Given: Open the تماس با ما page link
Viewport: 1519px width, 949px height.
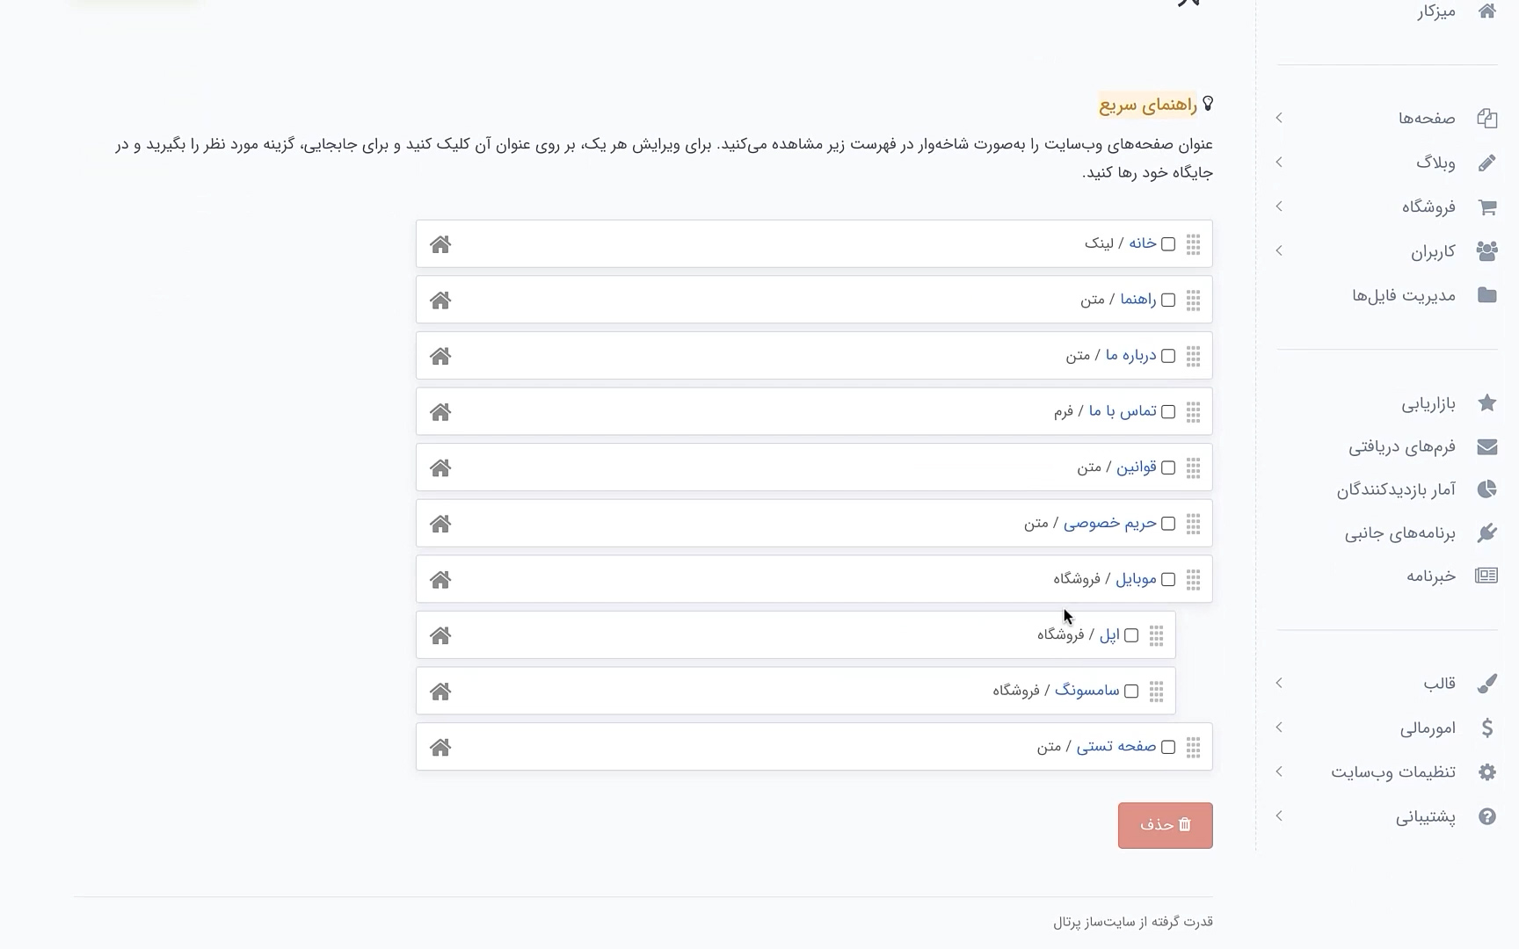Looking at the screenshot, I should (1123, 411).
